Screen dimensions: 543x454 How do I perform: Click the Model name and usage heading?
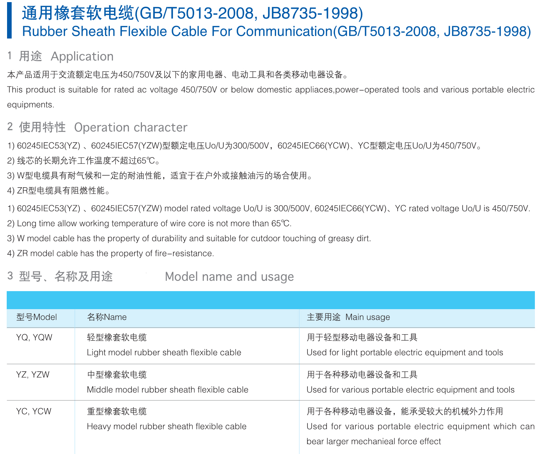(229, 277)
